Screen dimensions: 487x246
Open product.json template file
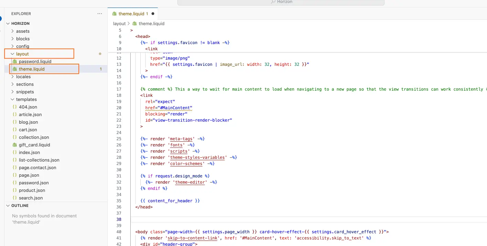pos(32,190)
